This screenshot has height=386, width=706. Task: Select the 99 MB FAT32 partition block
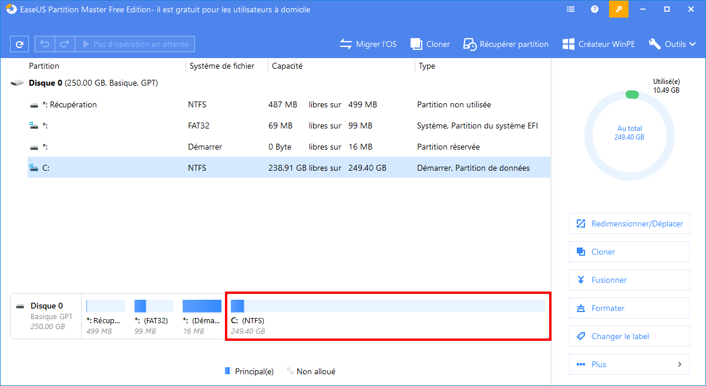click(154, 317)
